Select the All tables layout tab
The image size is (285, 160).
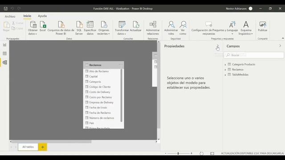(28, 147)
